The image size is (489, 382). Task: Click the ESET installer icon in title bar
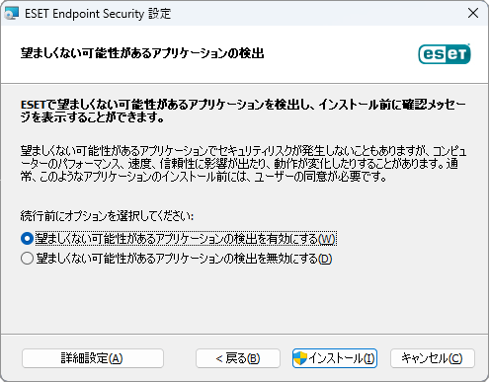[x=12, y=14]
